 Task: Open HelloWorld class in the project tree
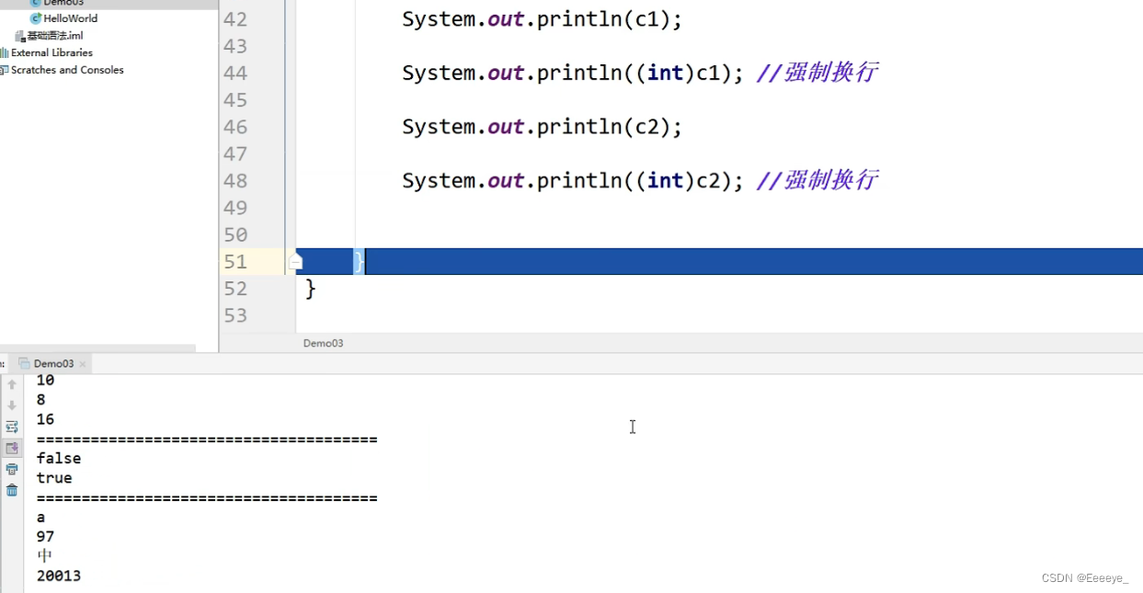tap(70, 18)
